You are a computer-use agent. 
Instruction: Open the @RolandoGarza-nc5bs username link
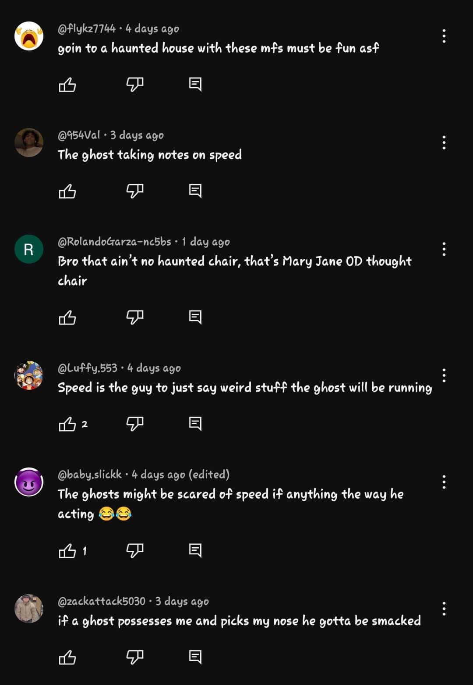[x=114, y=242]
